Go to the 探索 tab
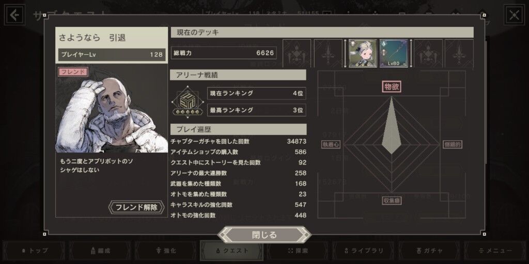Screen dimensions: 529x264 (x=298, y=251)
